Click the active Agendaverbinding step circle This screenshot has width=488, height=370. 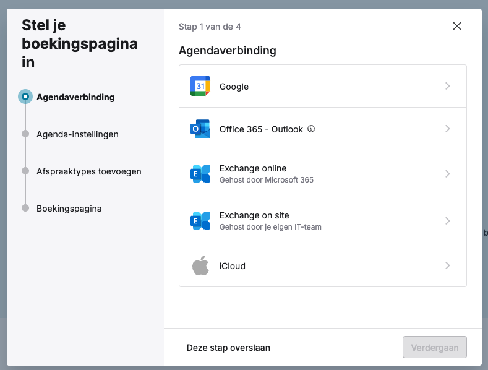click(x=25, y=97)
